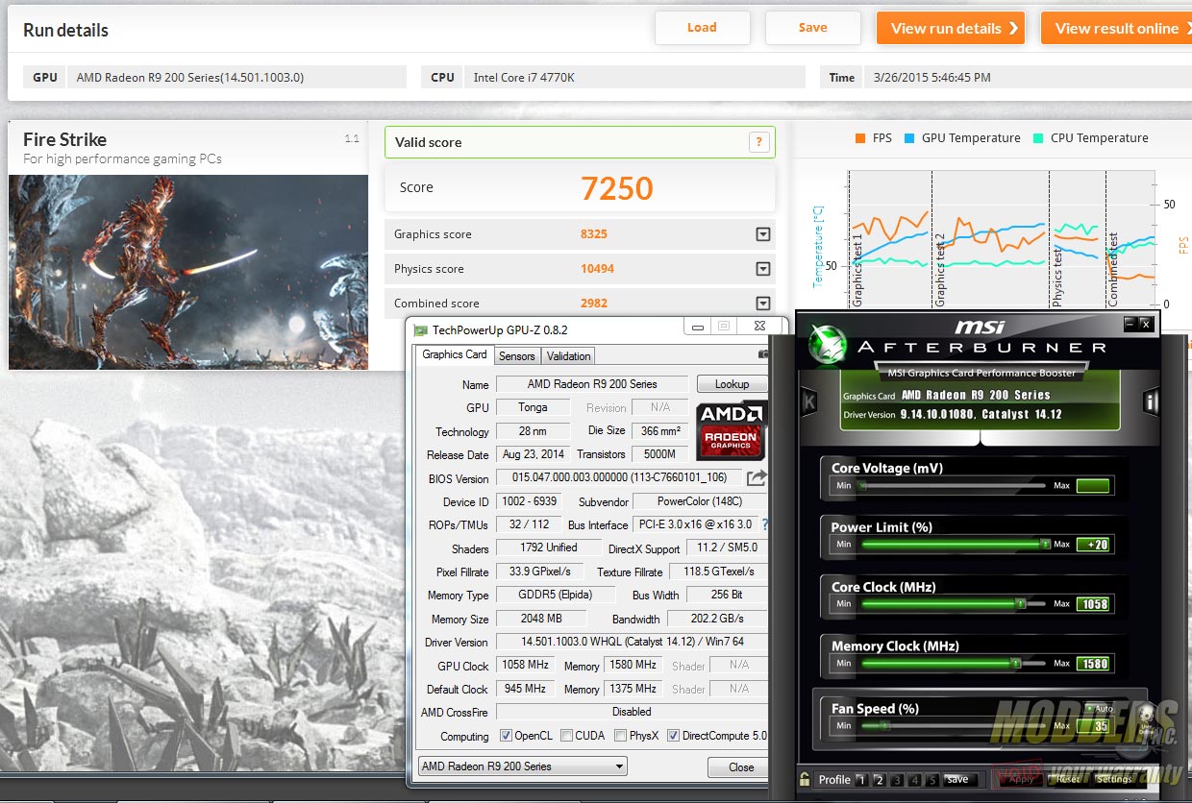The image size is (1192, 803).
Task: Click the GPU Clock 1058 MHz field
Action: (525, 665)
